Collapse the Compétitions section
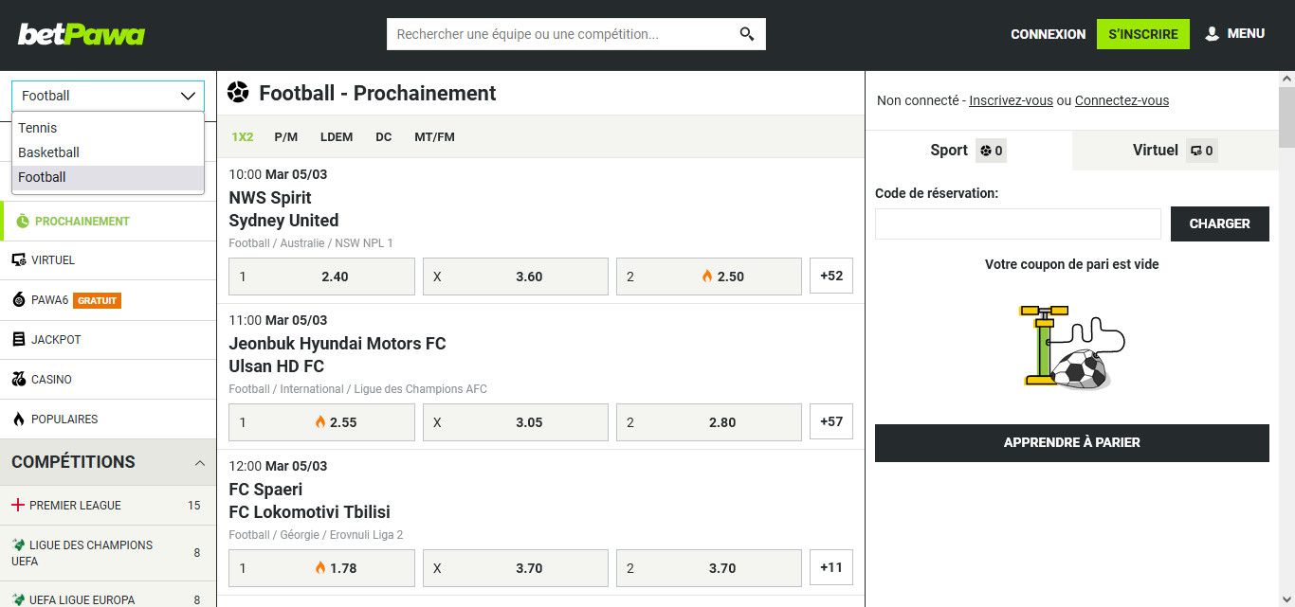Image resolution: width=1295 pixels, height=607 pixels. coord(199,462)
